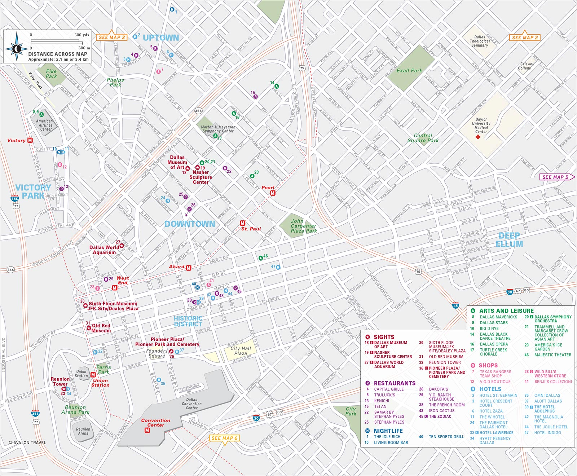Screen dimensions: 577x476
Task: Click IRON CACTUS legend entry
Action: point(441,410)
